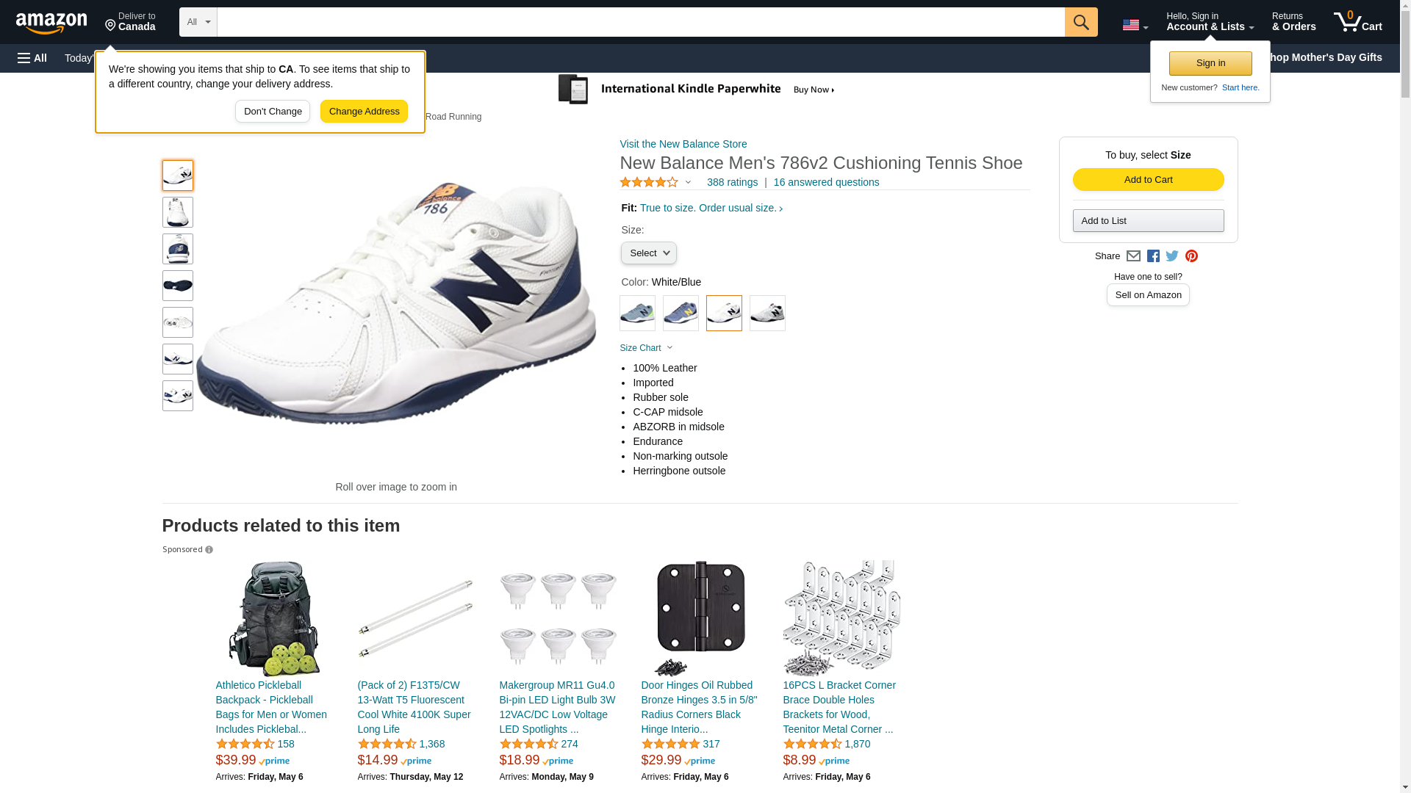Share product on Twitter
Image resolution: width=1411 pixels, height=793 pixels.
click(1172, 256)
